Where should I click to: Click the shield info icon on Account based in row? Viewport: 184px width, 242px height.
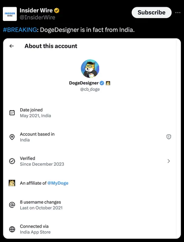click(169, 137)
